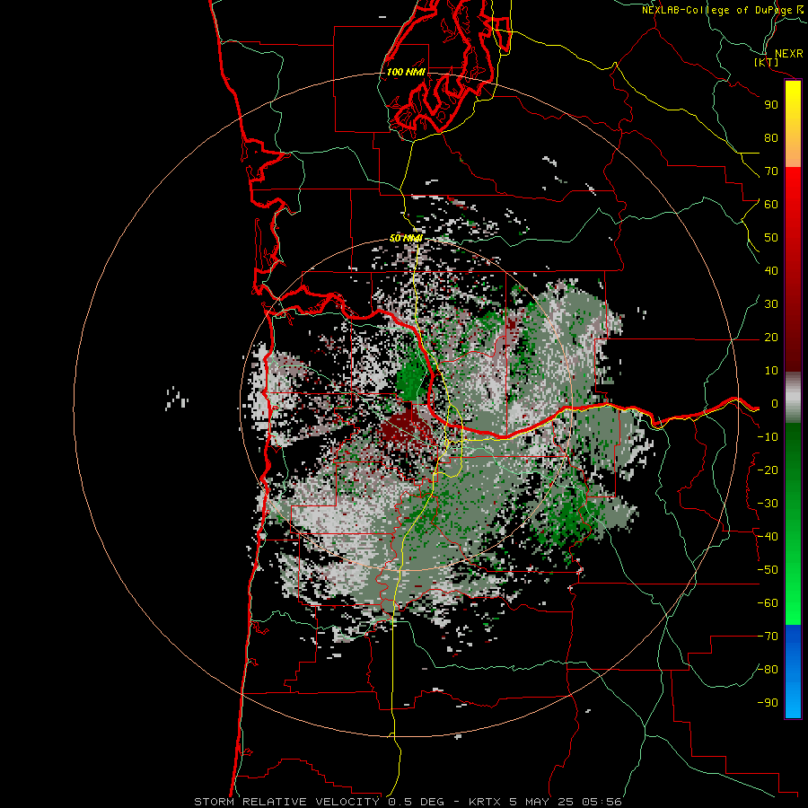Pick the gray zero-velocity band on the scale
Image resolution: width=808 pixels, height=808 pixels.
[x=793, y=398]
